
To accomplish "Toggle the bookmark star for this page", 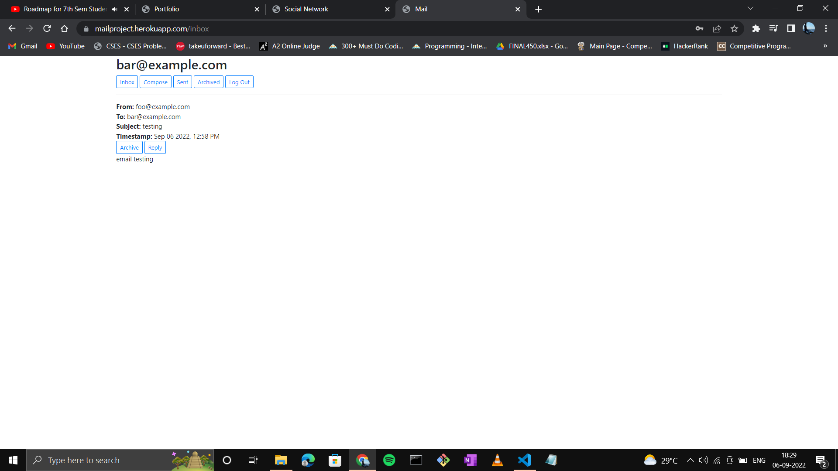I will (x=734, y=28).
